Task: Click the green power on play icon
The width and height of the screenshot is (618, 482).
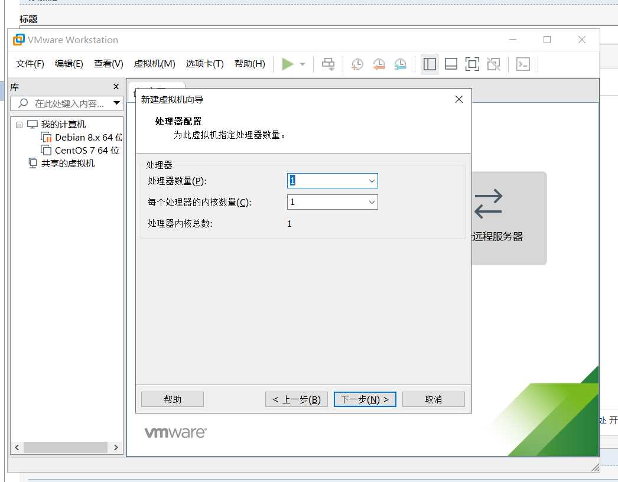Action: tap(288, 64)
